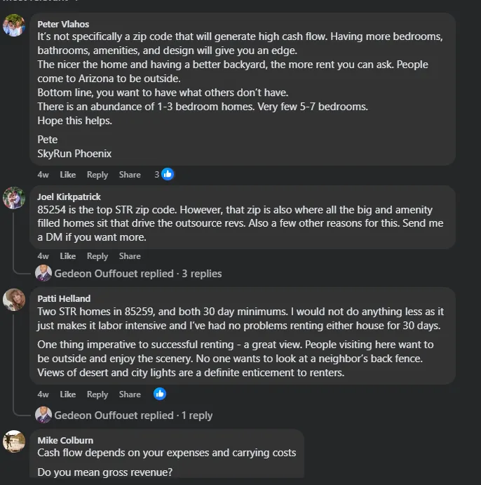Reply to Joel Kirkpatrick's comment
The height and width of the screenshot is (485, 481).
[97, 256]
